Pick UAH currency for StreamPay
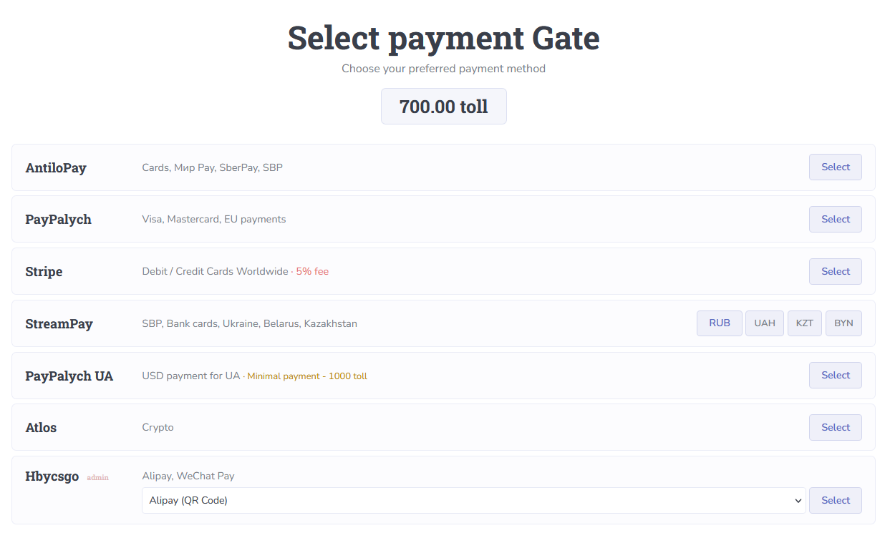Image resolution: width=885 pixels, height=538 pixels. click(764, 323)
